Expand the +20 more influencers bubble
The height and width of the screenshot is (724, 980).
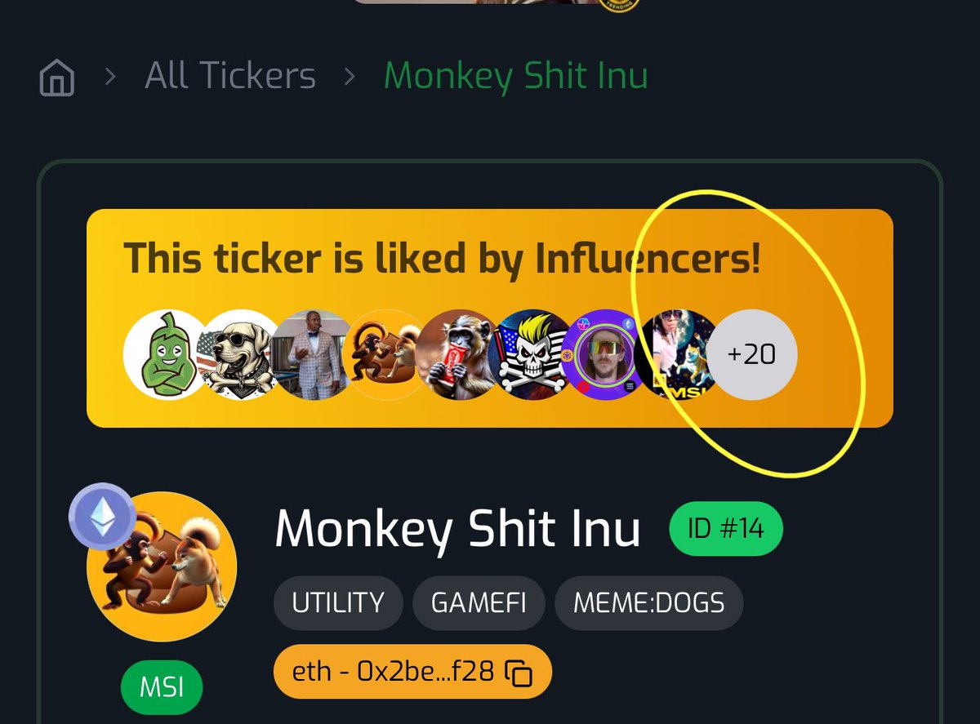point(752,354)
